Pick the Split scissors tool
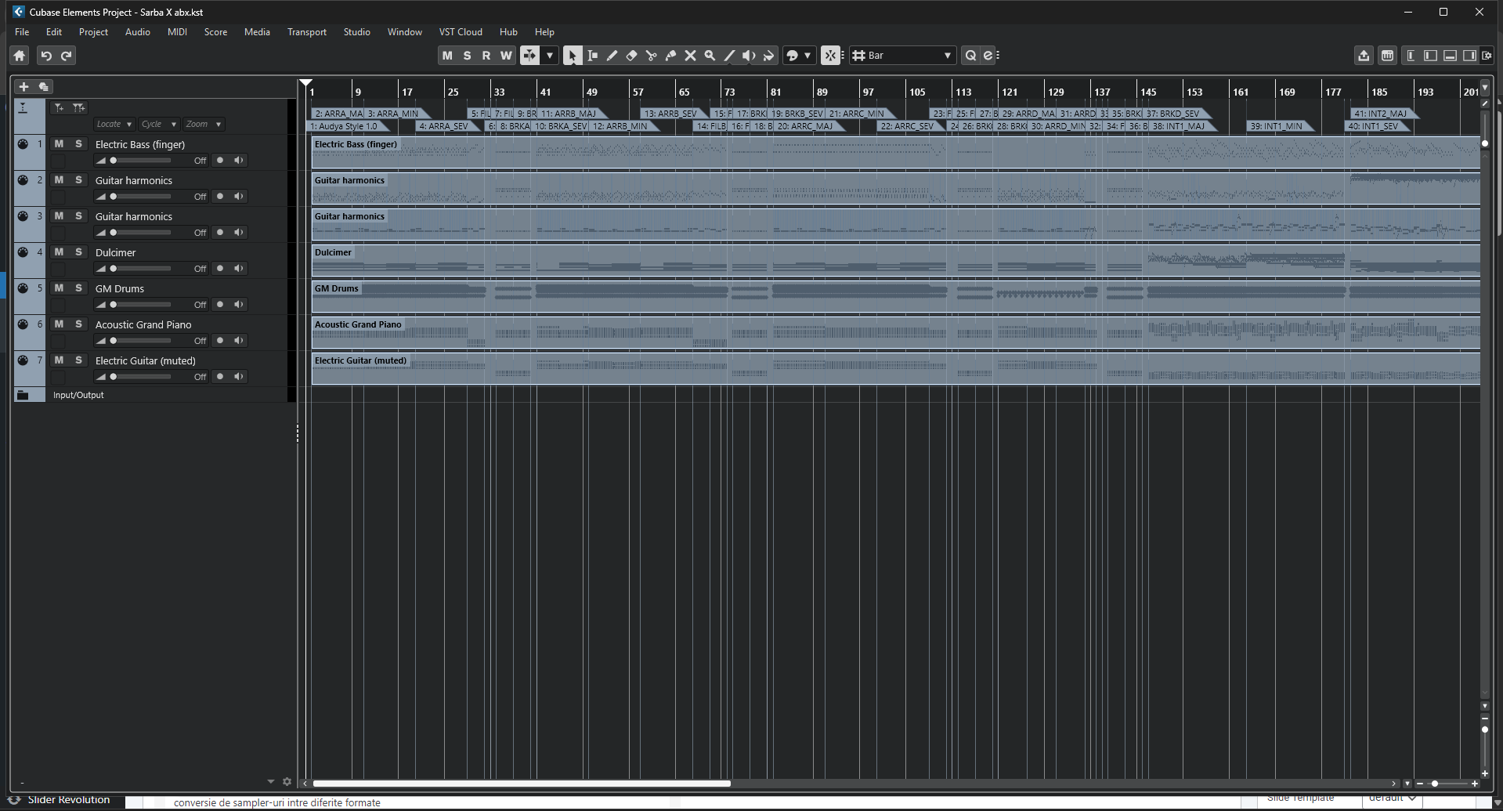 [651, 56]
